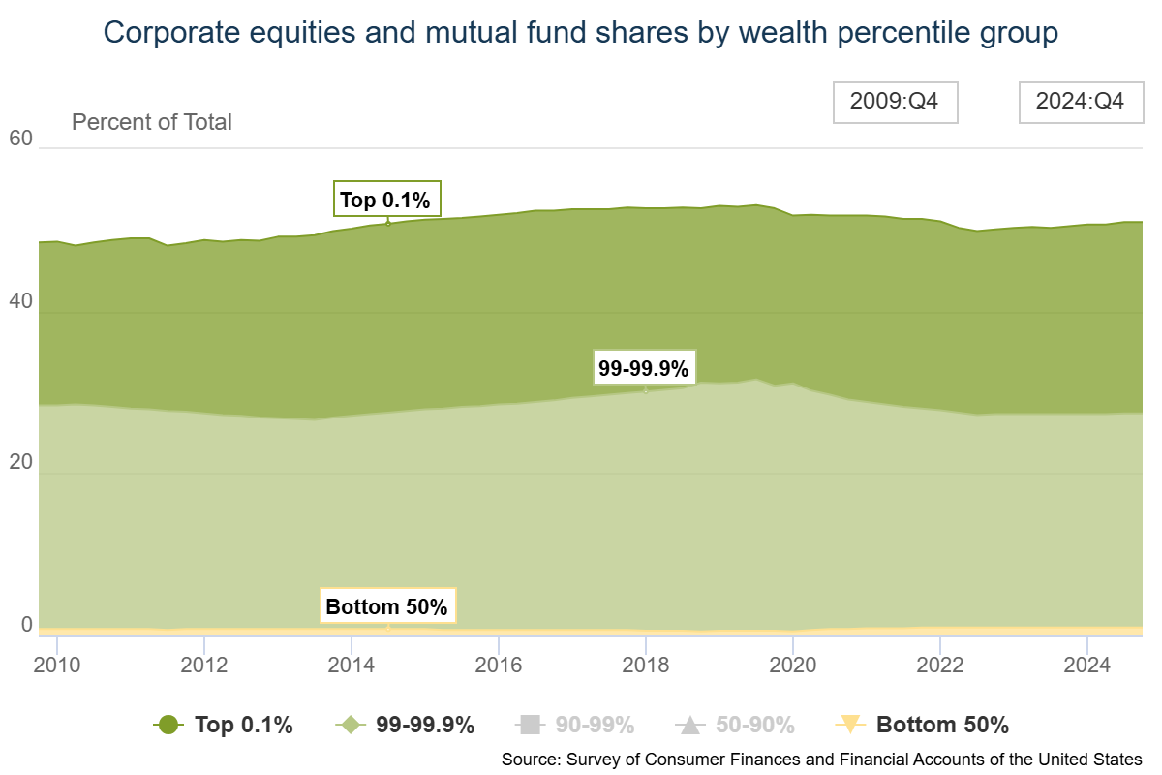Enable the 50-90% series via legend text

(x=755, y=725)
